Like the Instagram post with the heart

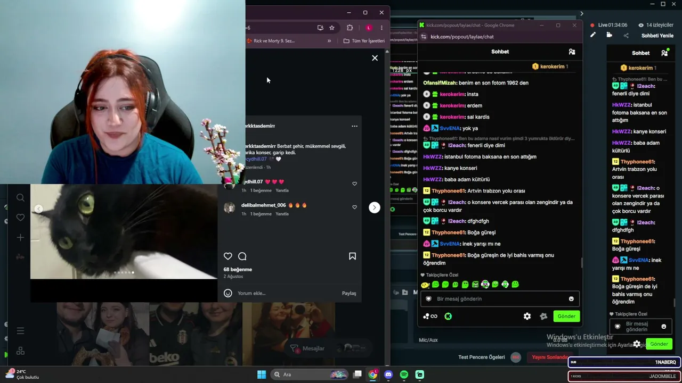[228, 256]
